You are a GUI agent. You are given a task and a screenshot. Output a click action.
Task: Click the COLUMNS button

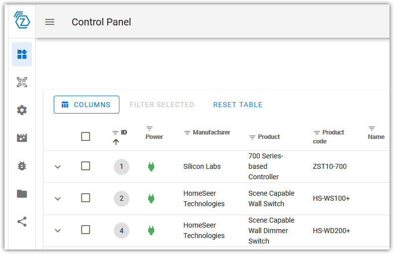(x=87, y=105)
